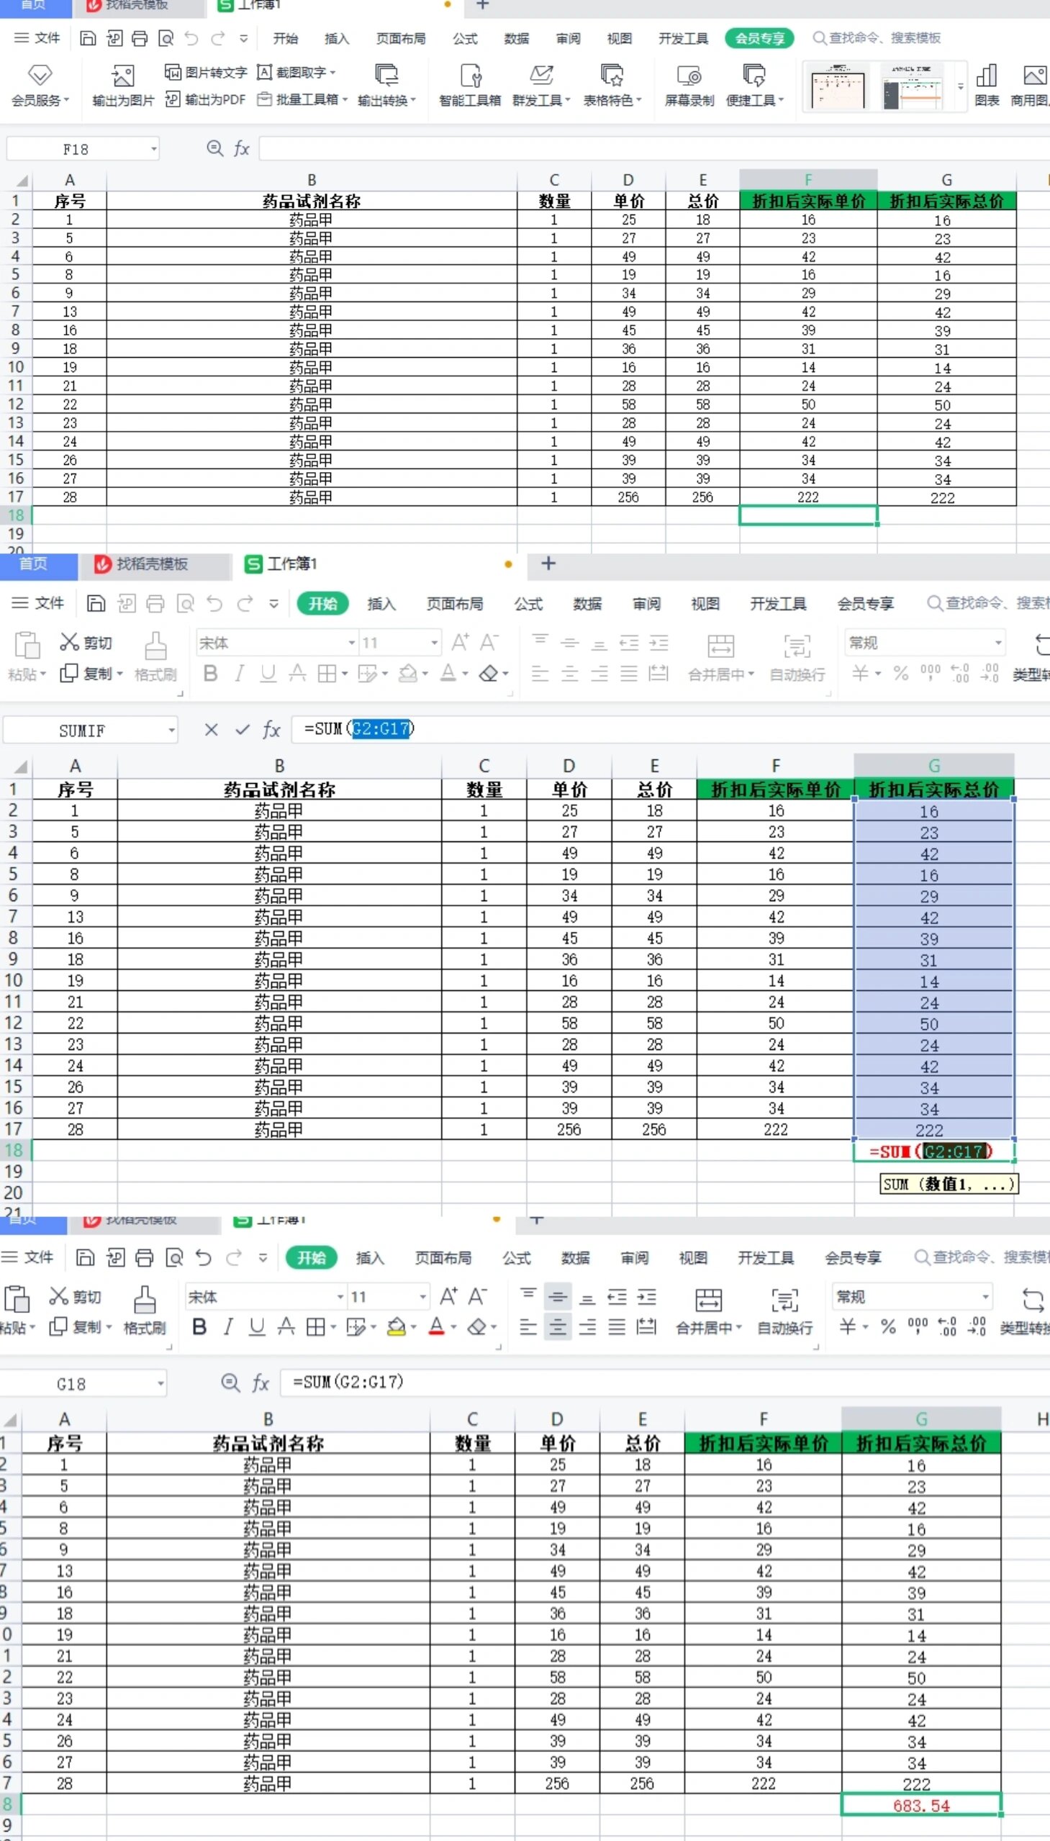Launch the 屏幕录制 screen recorder
This screenshot has height=1841, width=1050.
(689, 85)
